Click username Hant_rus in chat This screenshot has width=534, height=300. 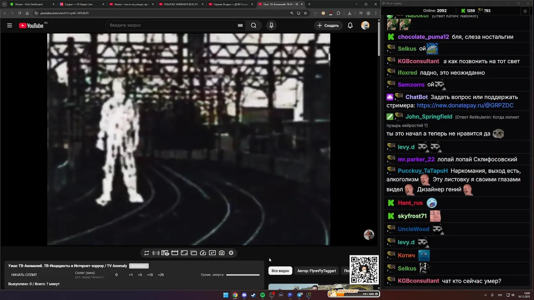[x=410, y=203]
